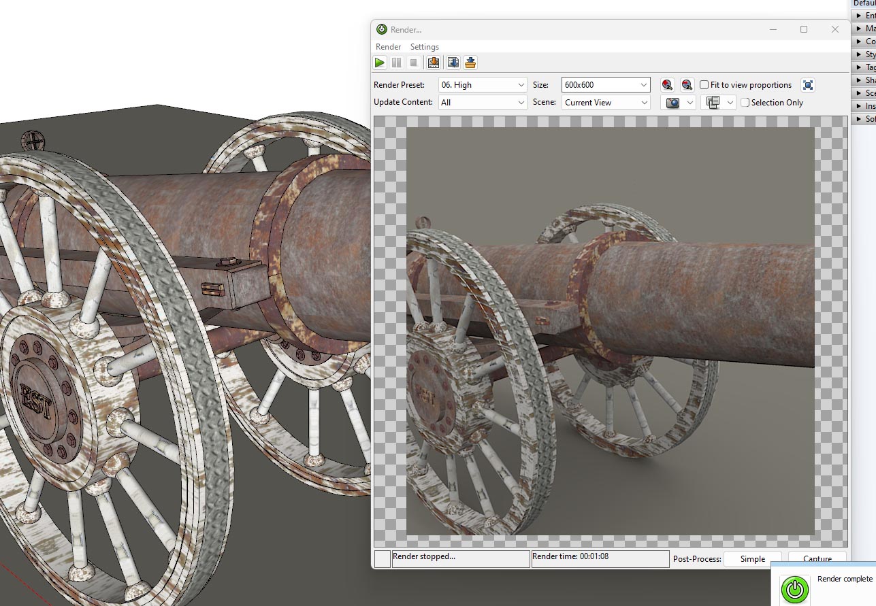The image size is (876, 606).
Task: Stop the render with the square button
Action: 413,63
